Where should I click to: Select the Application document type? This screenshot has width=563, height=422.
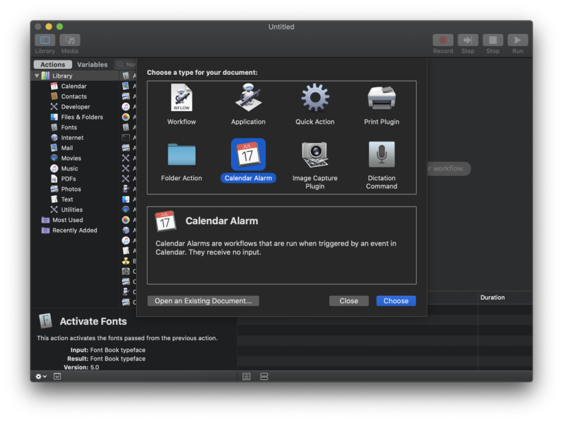pyautogui.click(x=248, y=104)
